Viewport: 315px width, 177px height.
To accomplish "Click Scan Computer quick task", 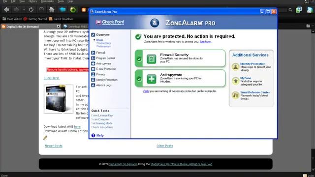I will tap(100, 119).
